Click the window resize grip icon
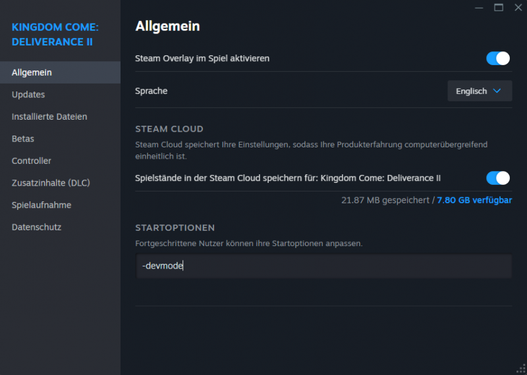Screen dimensions: 527x375 (x=521, y=369)
